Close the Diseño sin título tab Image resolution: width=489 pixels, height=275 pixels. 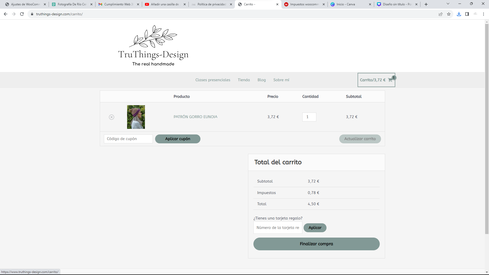[416, 4]
